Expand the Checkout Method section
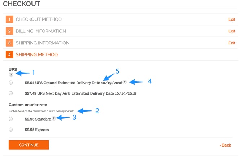 [39, 19]
